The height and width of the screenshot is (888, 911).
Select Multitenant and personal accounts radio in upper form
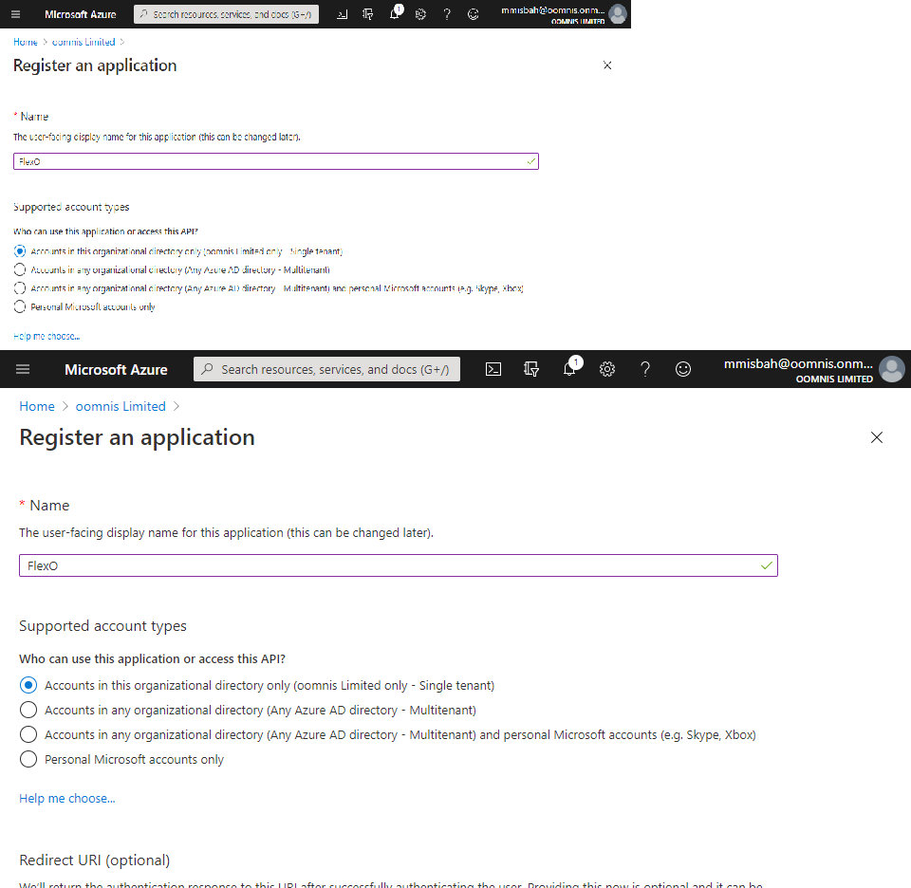pyautogui.click(x=20, y=288)
